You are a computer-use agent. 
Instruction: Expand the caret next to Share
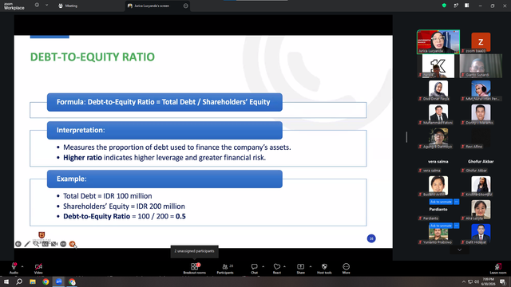click(311, 266)
